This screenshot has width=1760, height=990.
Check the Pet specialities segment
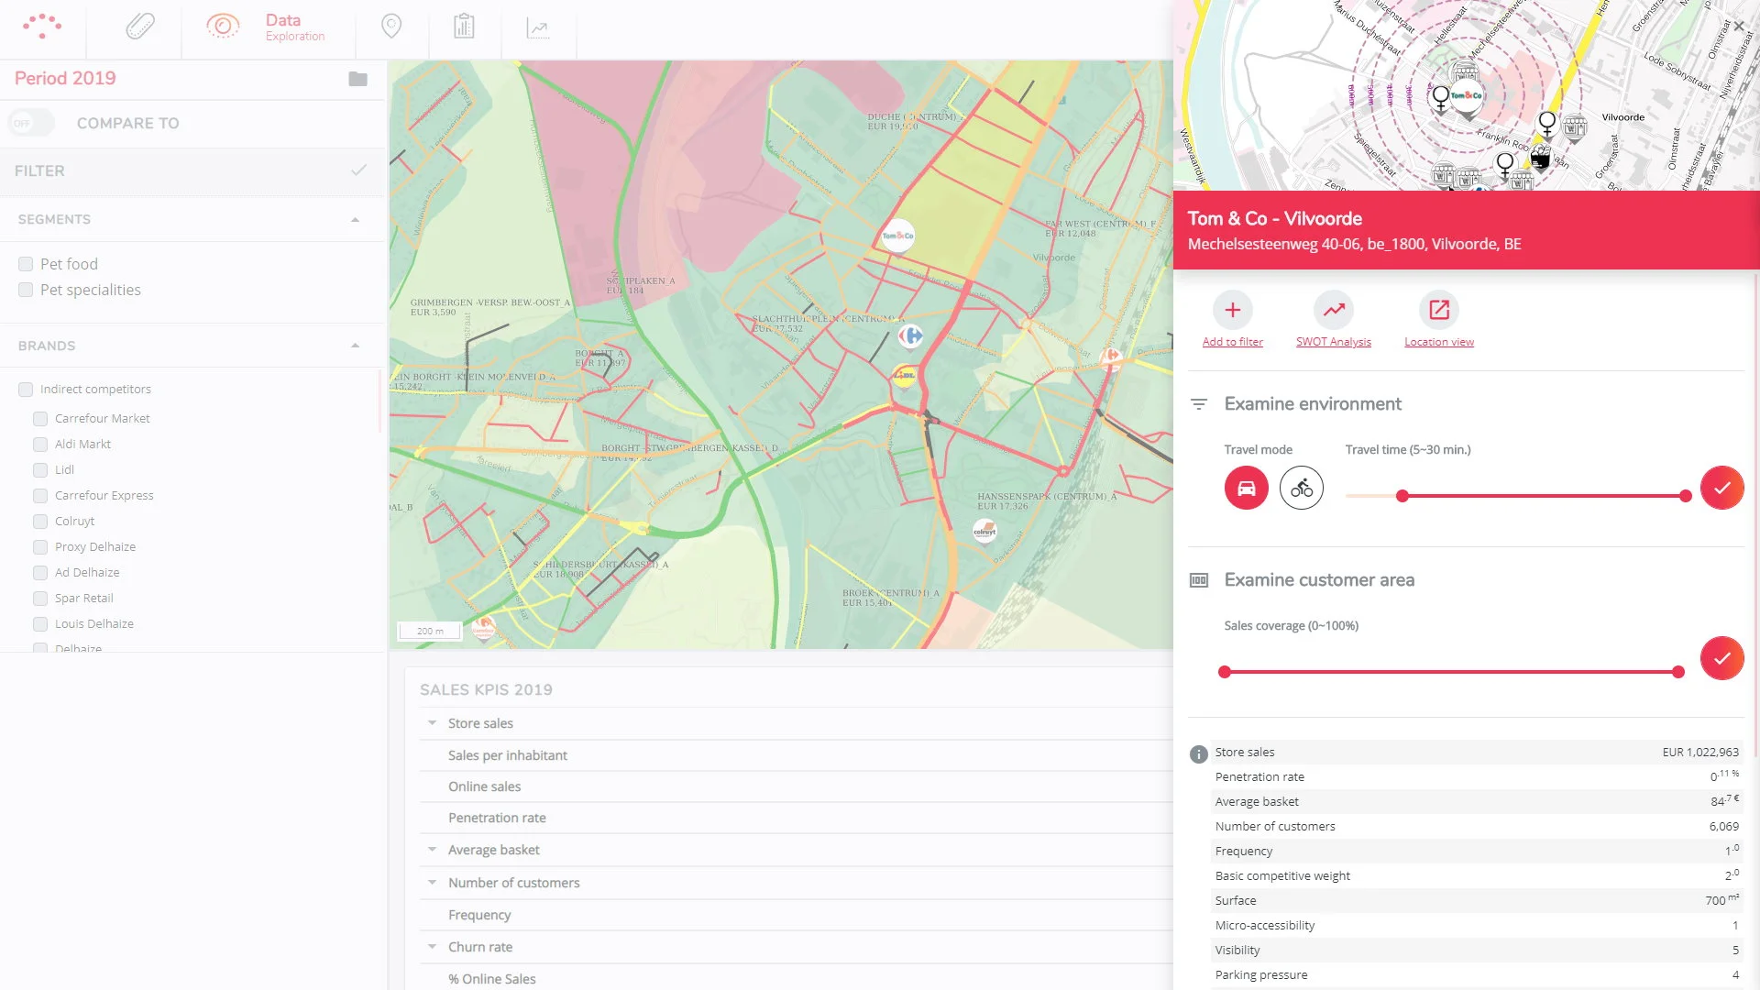click(x=26, y=290)
